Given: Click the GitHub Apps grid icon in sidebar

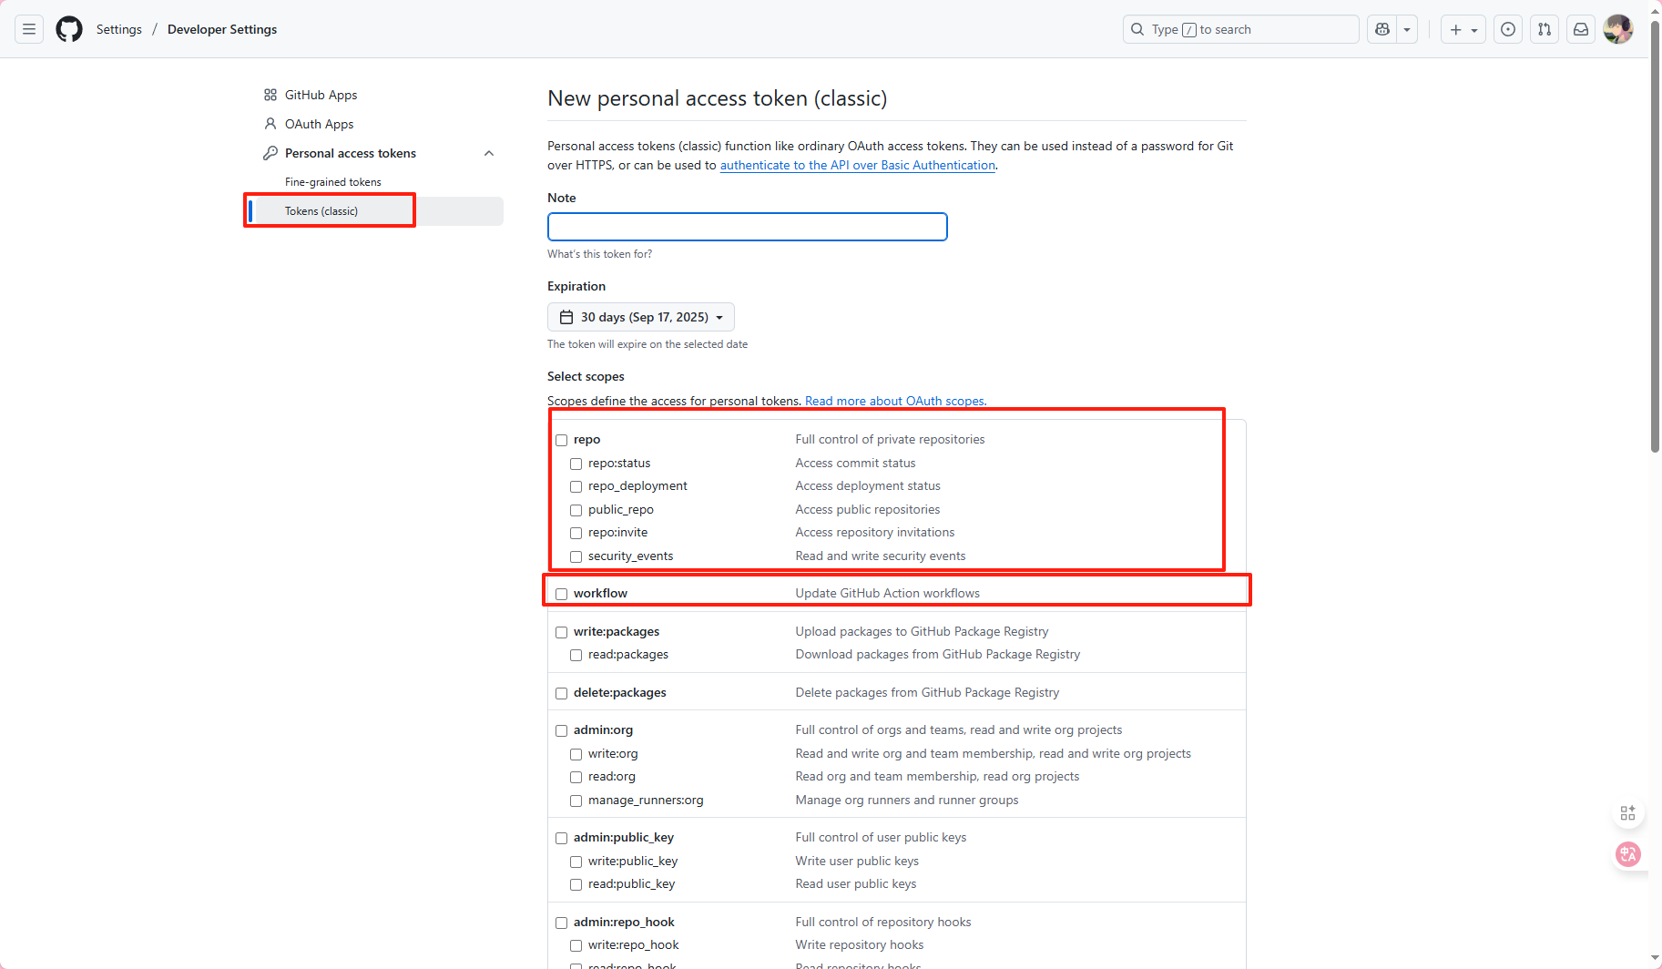Looking at the screenshot, I should click(270, 94).
